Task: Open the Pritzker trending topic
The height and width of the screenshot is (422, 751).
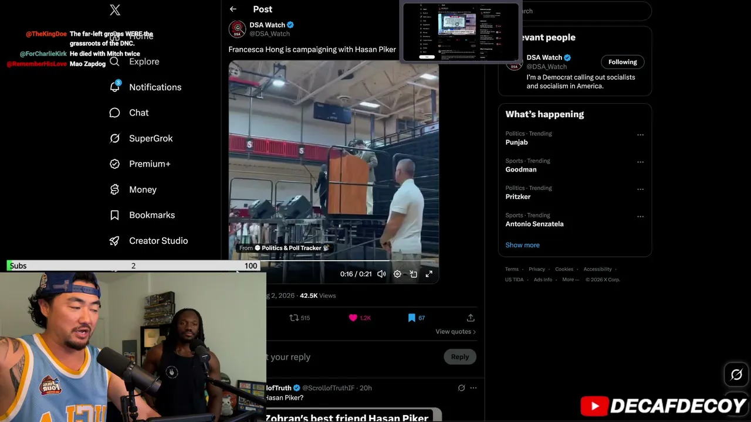Action: (518, 197)
